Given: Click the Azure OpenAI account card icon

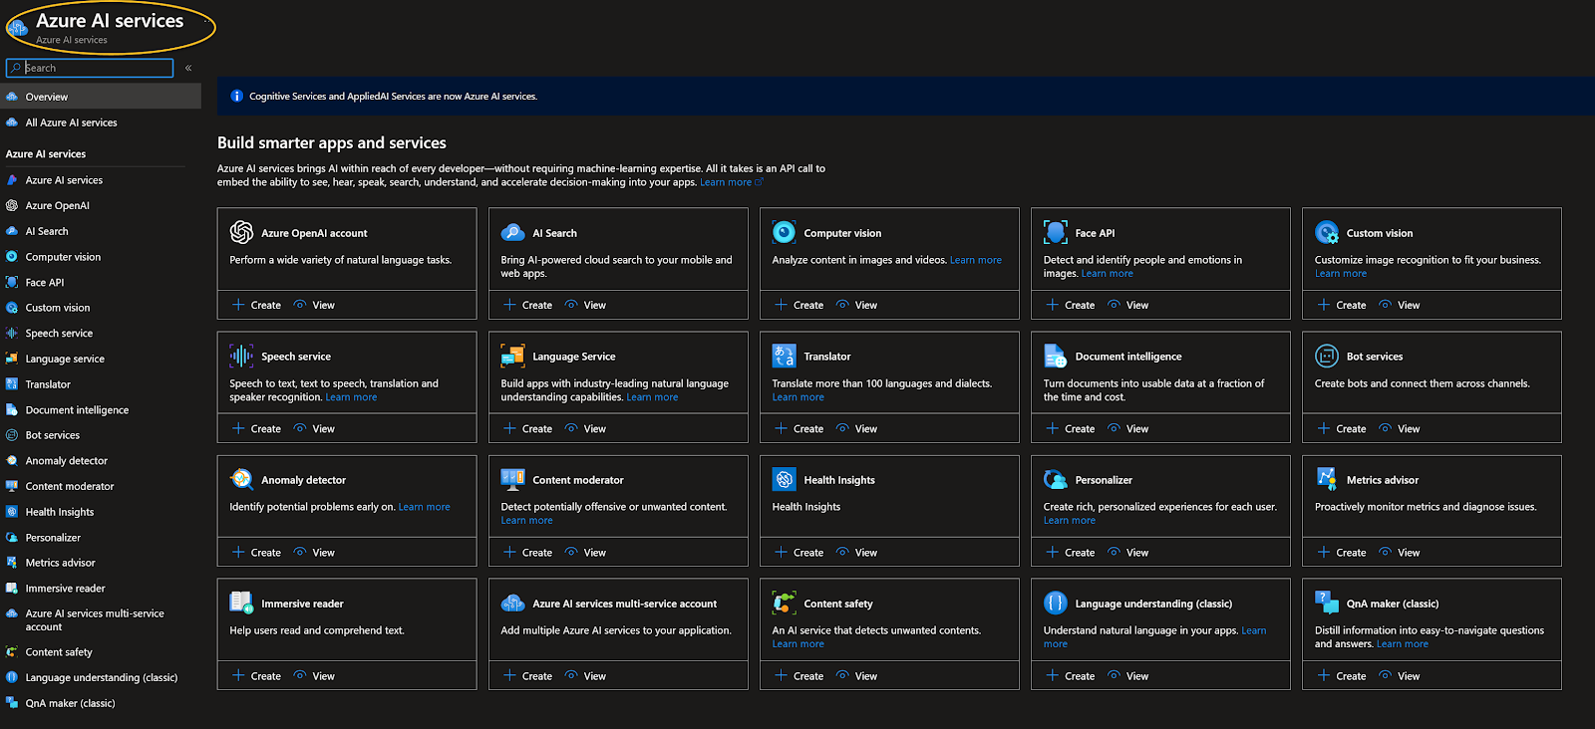Looking at the screenshot, I should [x=241, y=232].
